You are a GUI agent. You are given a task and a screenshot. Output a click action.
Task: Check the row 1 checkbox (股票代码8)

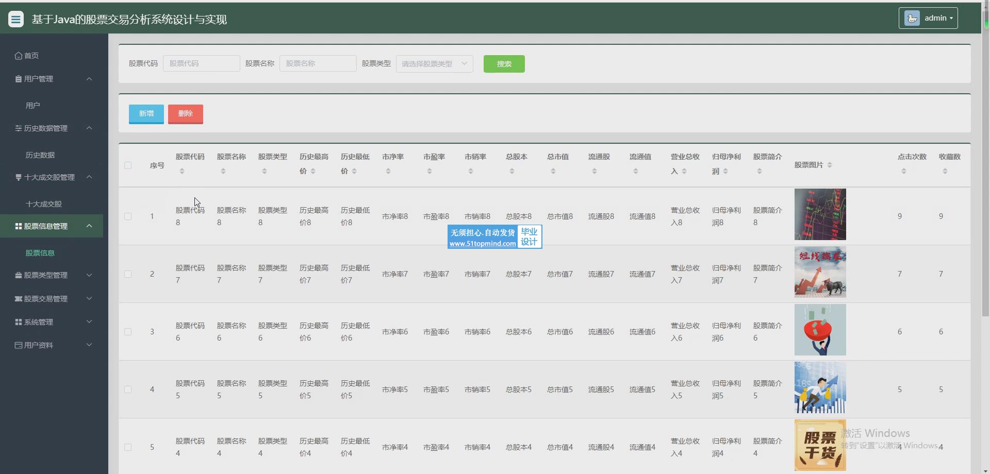pyautogui.click(x=128, y=216)
